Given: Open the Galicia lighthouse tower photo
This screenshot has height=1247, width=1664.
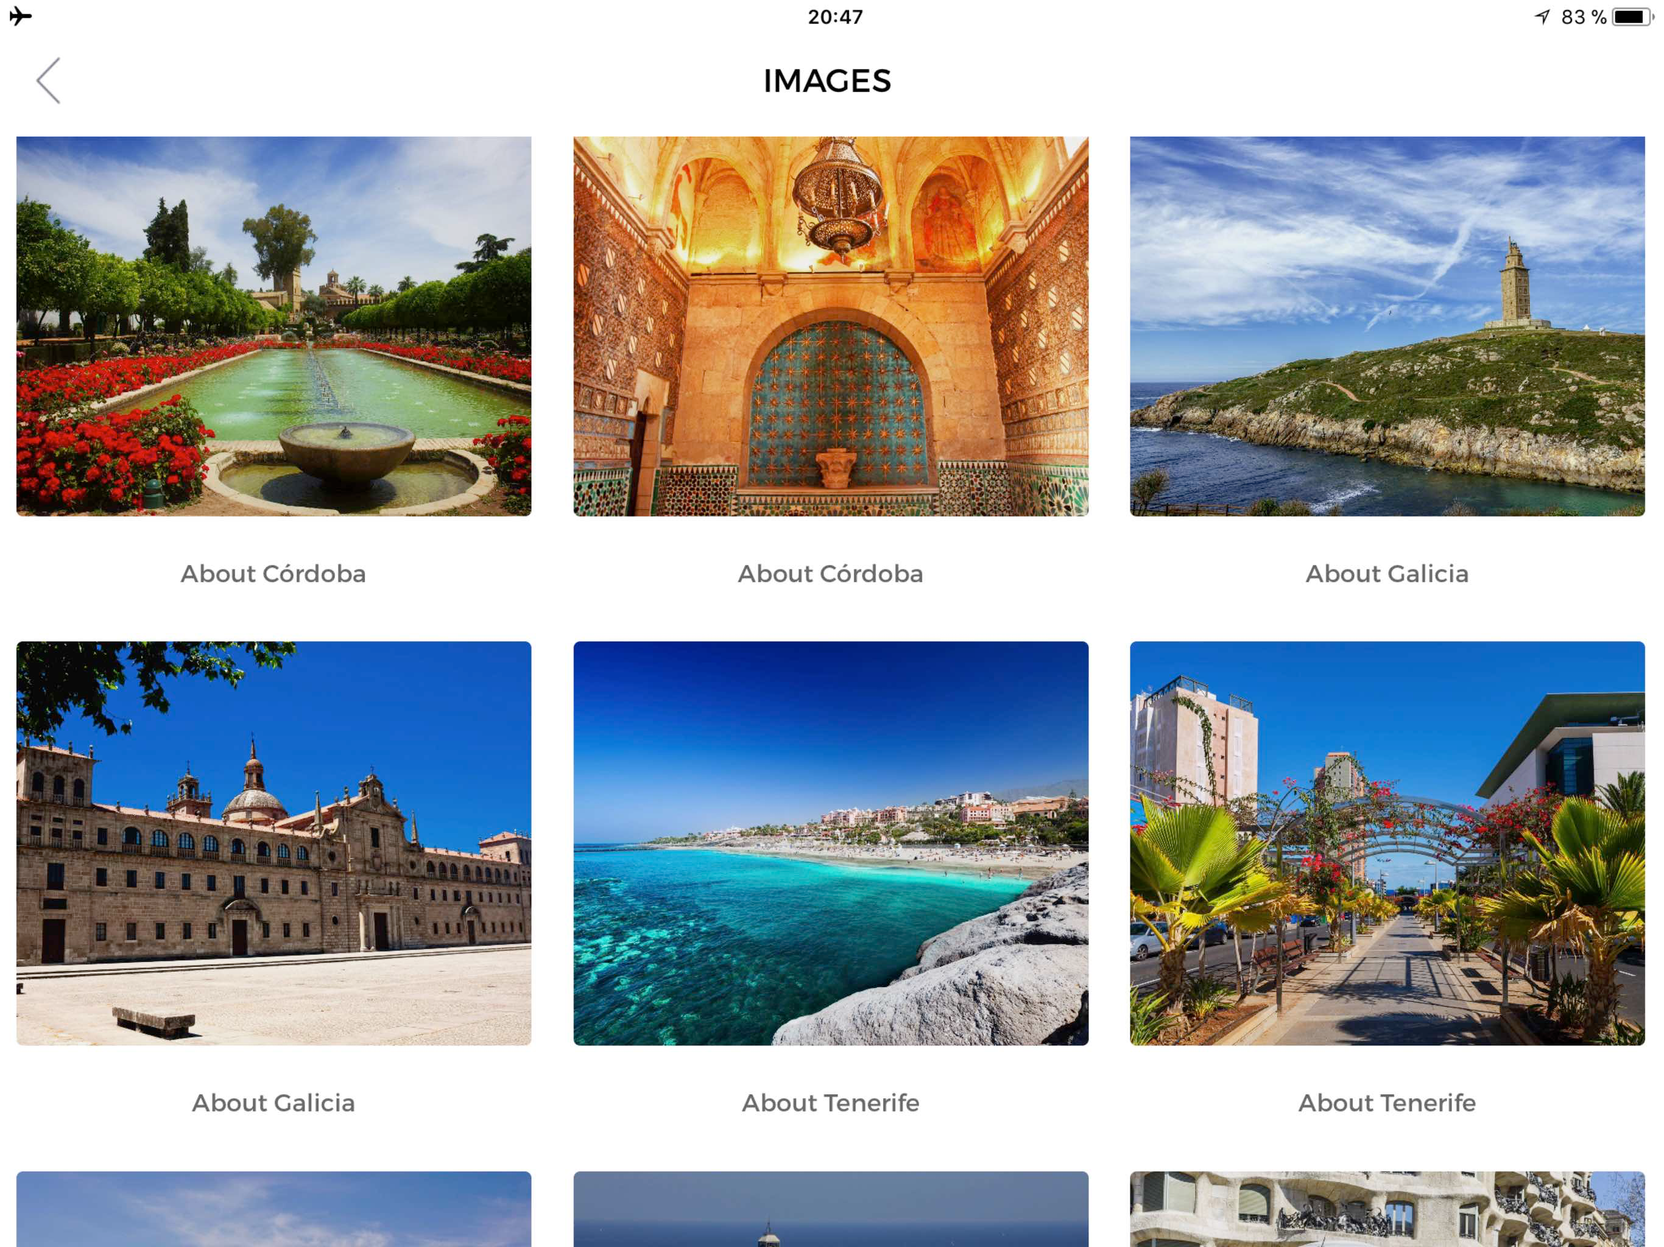Looking at the screenshot, I should pyautogui.click(x=1387, y=326).
